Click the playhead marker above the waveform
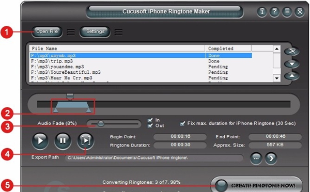This screenshot has width=310, height=192. pyautogui.click(x=70, y=97)
